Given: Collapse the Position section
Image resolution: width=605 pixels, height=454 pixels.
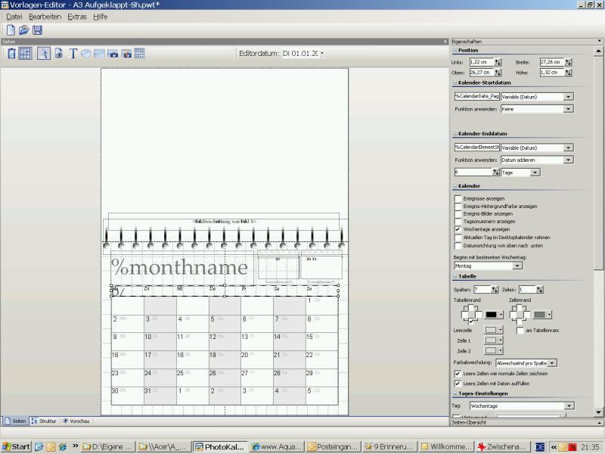Looking at the screenshot, I should 455,50.
